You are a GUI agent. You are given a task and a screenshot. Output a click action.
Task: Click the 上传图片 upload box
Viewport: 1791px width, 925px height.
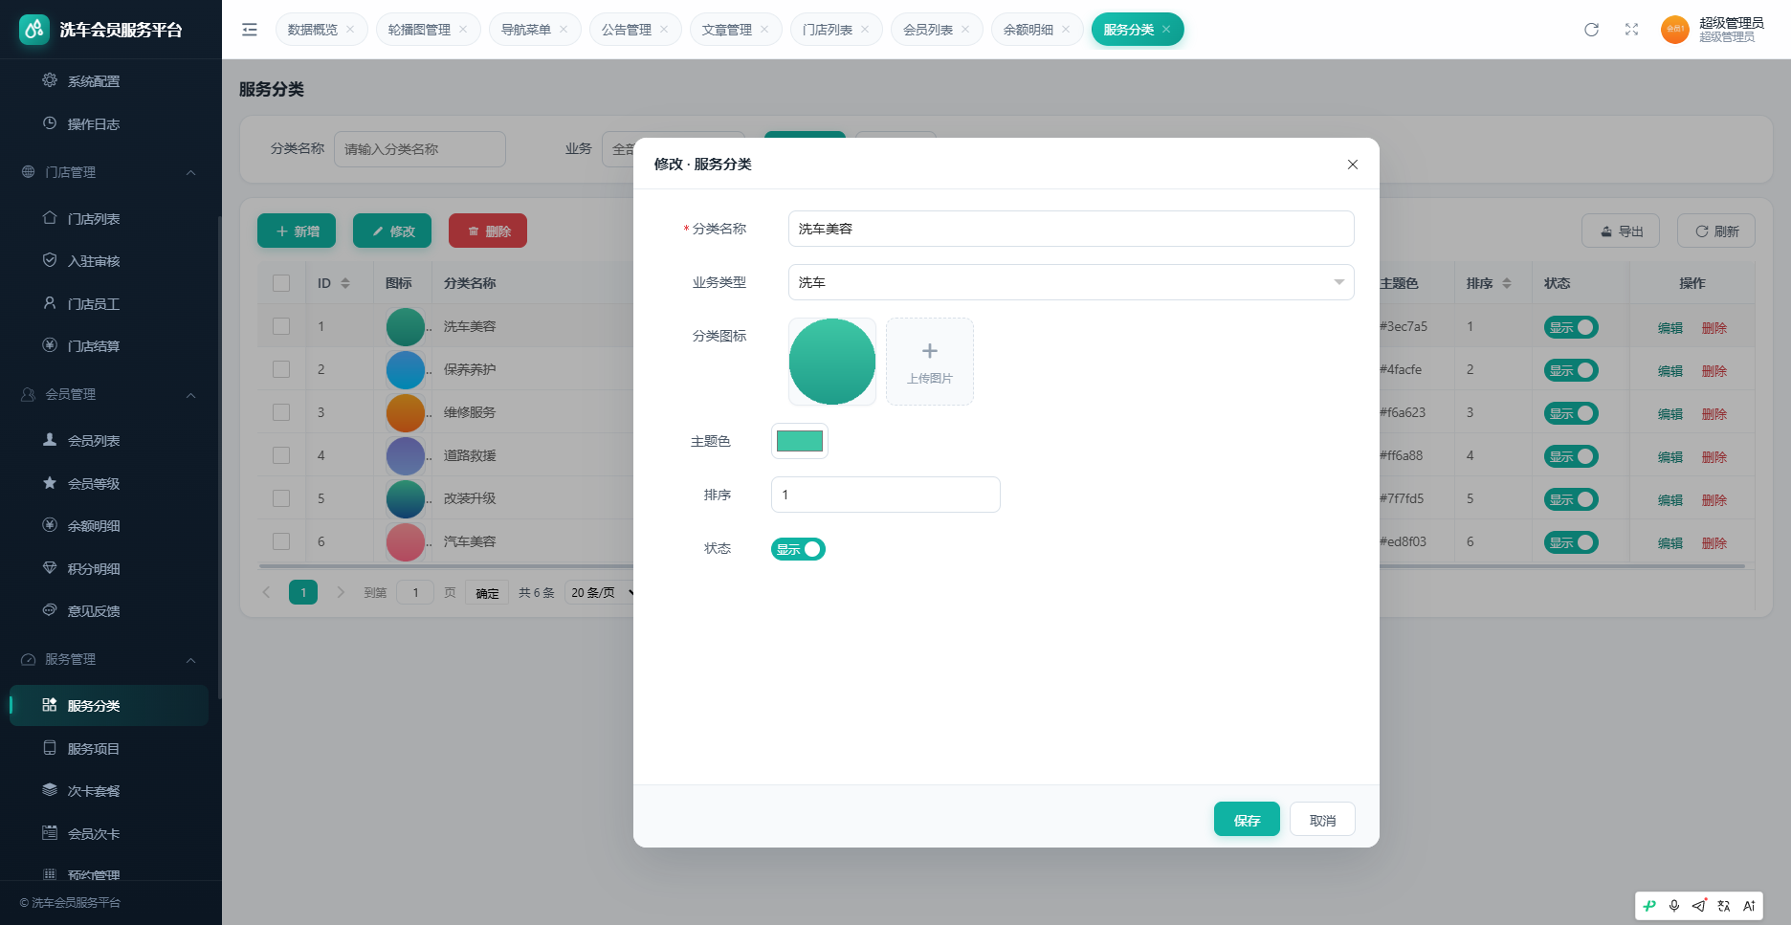click(930, 362)
